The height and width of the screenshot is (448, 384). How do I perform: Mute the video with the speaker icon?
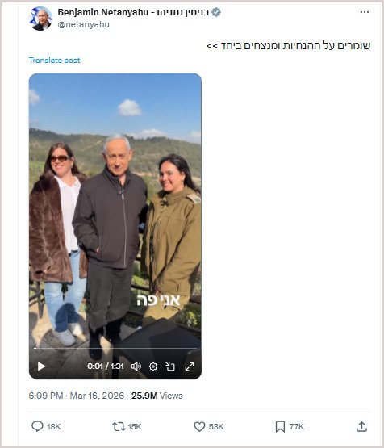pyautogui.click(x=136, y=366)
